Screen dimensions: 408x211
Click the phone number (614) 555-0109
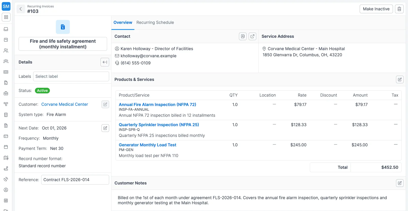pyautogui.click(x=136, y=63)
